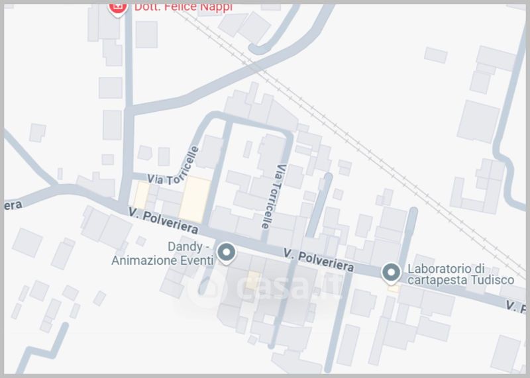The height and width of the screenshot is (378, 530).
Task: Open the Dandy - Animazione Eventi place label
Action: coord(162,254)
